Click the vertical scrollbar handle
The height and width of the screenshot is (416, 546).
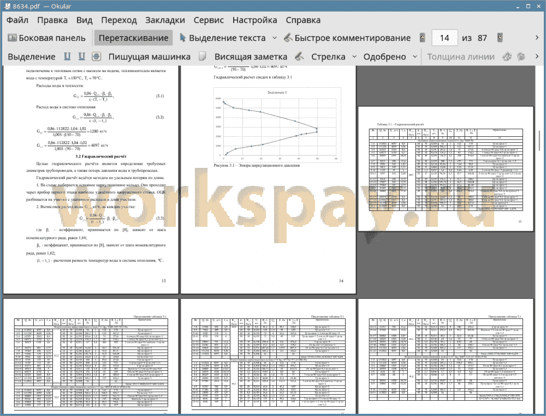point(539,141)
